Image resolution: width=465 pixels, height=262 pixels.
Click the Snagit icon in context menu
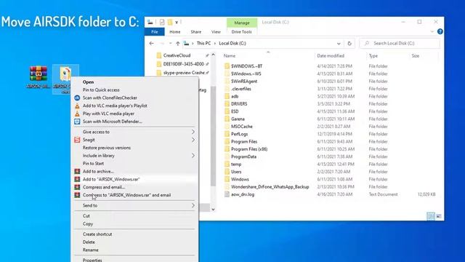pyautogui.click(x=77, y=140)
